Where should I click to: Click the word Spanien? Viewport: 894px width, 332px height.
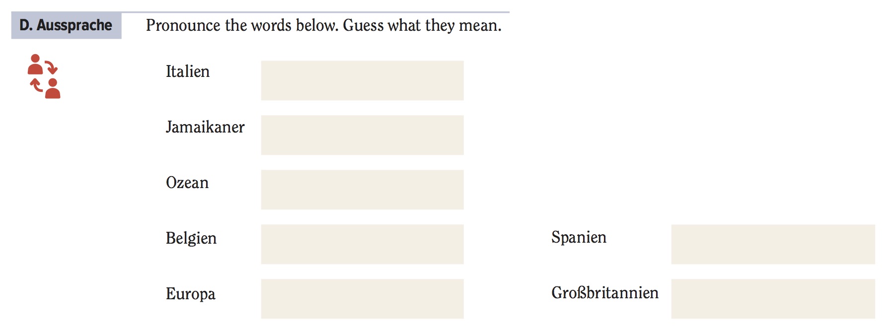coord(579,238)
